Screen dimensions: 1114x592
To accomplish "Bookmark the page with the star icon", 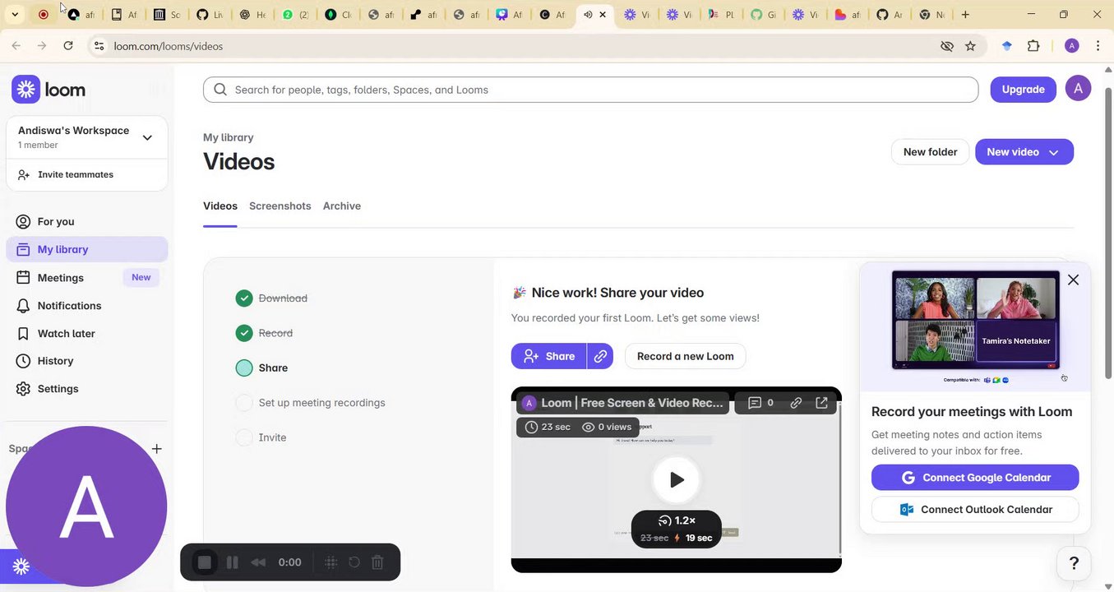I will (970, 46).
